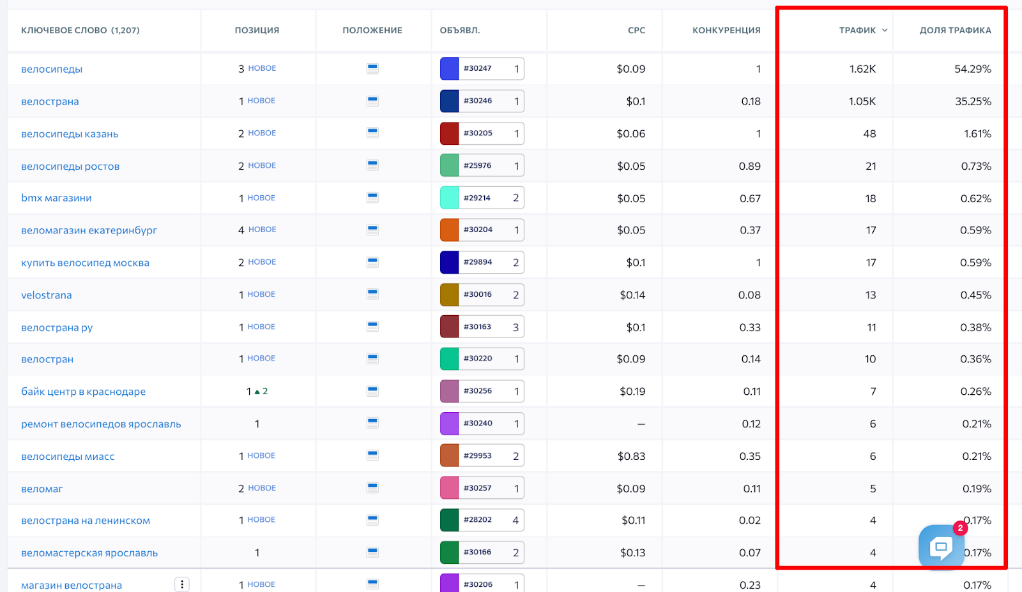Sort by Положение column header
This screenshot has width=1022, height=592.
point(372,30)
